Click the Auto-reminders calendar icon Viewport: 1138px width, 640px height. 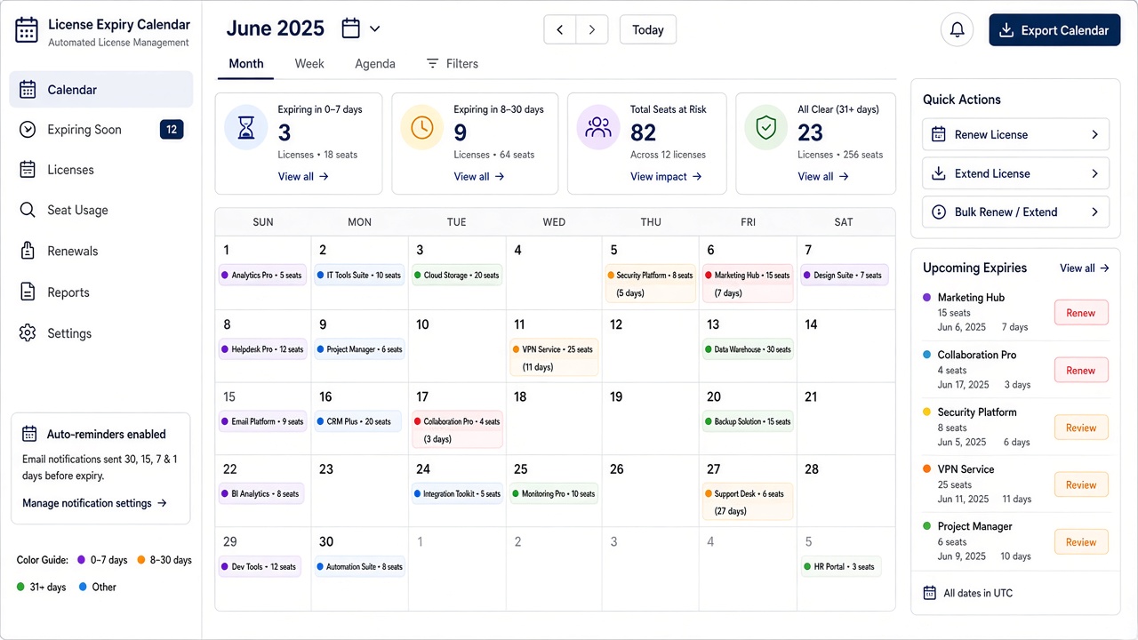coord(29,434)
